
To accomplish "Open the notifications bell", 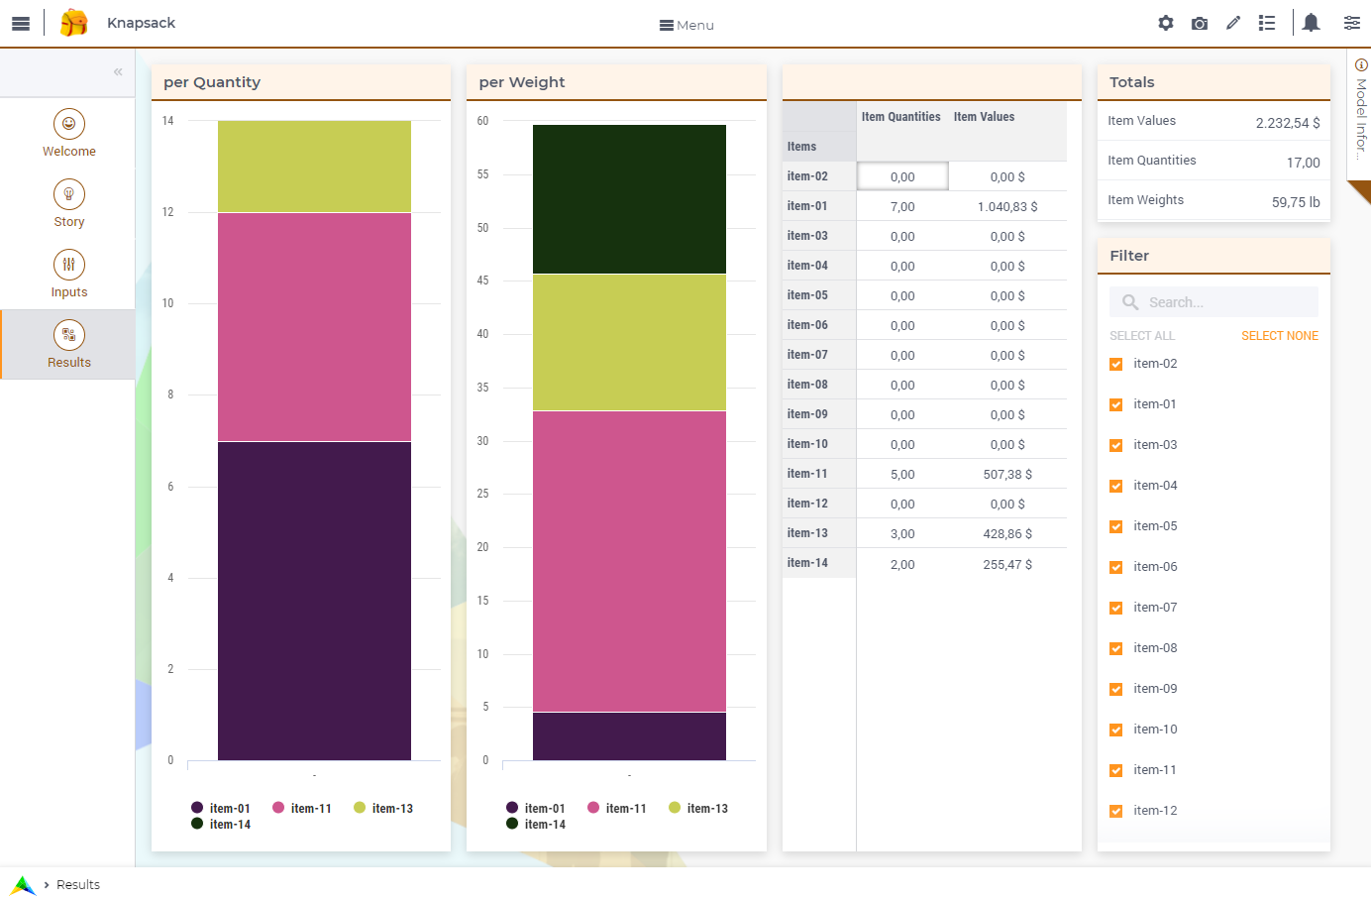I will (1311, 23).
